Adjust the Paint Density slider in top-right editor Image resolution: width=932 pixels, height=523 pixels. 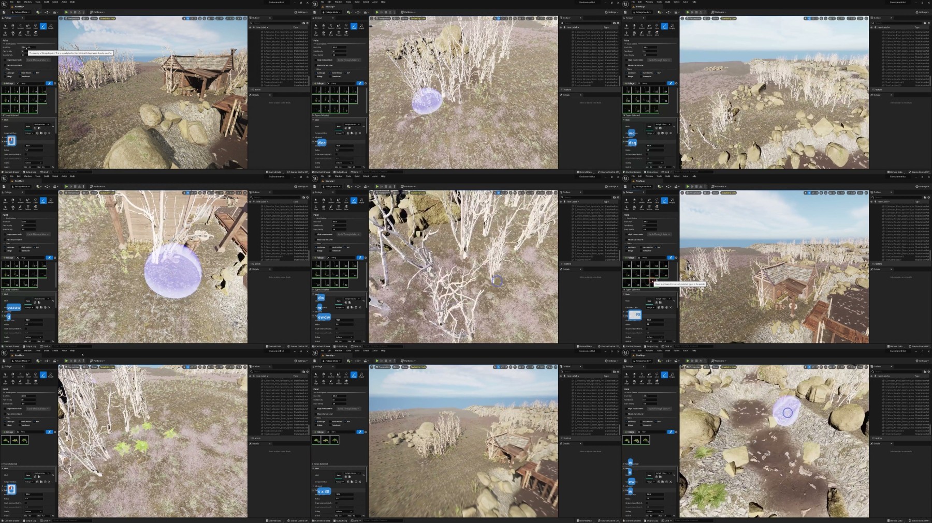point(650,51)
